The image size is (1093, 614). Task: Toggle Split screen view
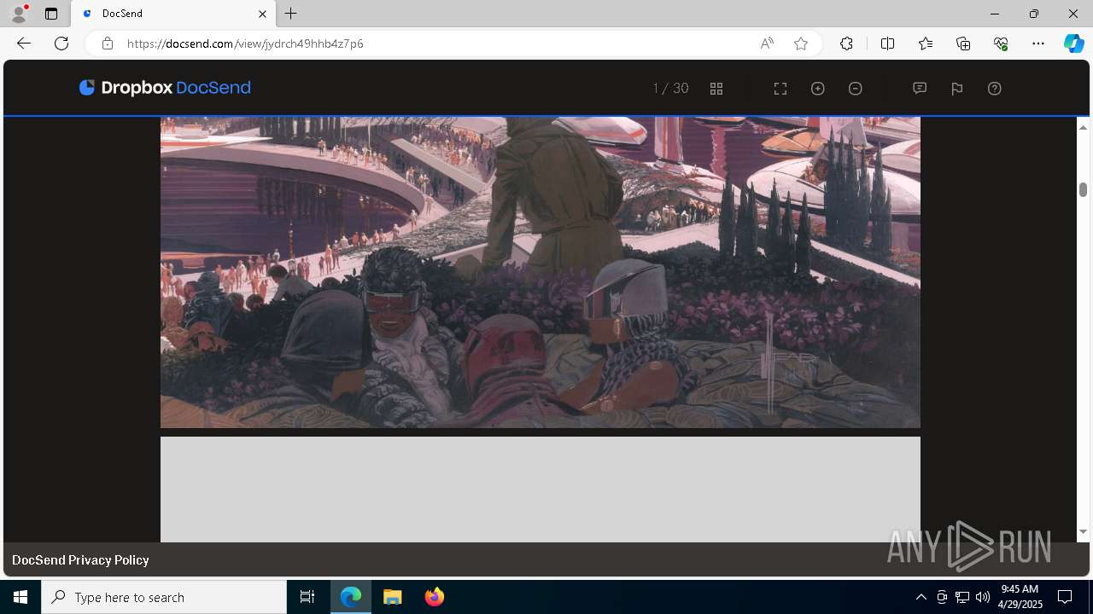887,43
